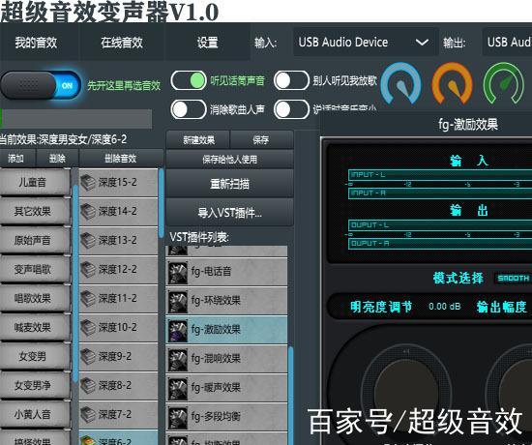This screenshot has height=445, width=532.
Task: Click the 保存 button
Action: [x=261, y=140]
